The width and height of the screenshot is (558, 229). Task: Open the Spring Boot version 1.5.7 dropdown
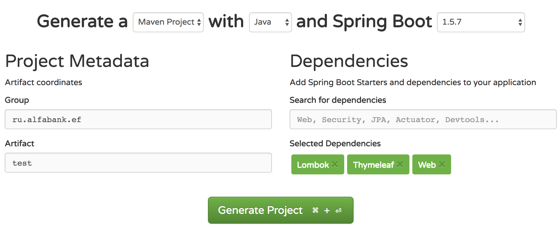(x=481, y=22)
